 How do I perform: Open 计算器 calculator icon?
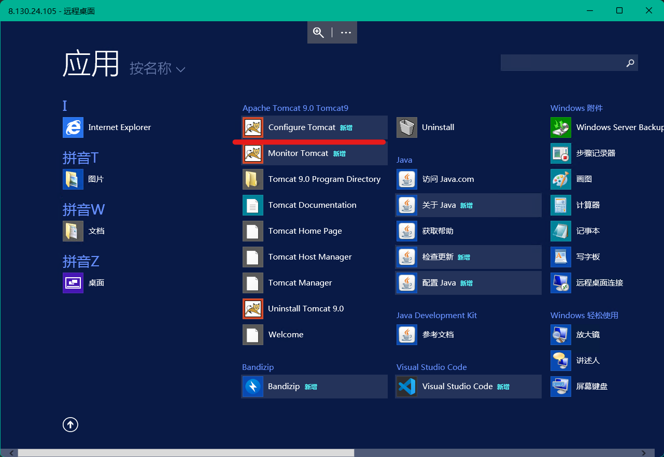coord(561,205)
